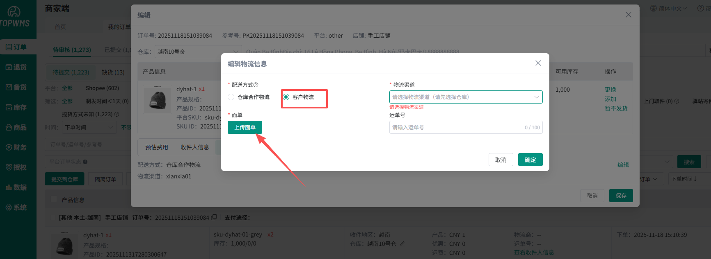Click the 更换 product link
Screen dimensions: 711x259
click(610, 90)
